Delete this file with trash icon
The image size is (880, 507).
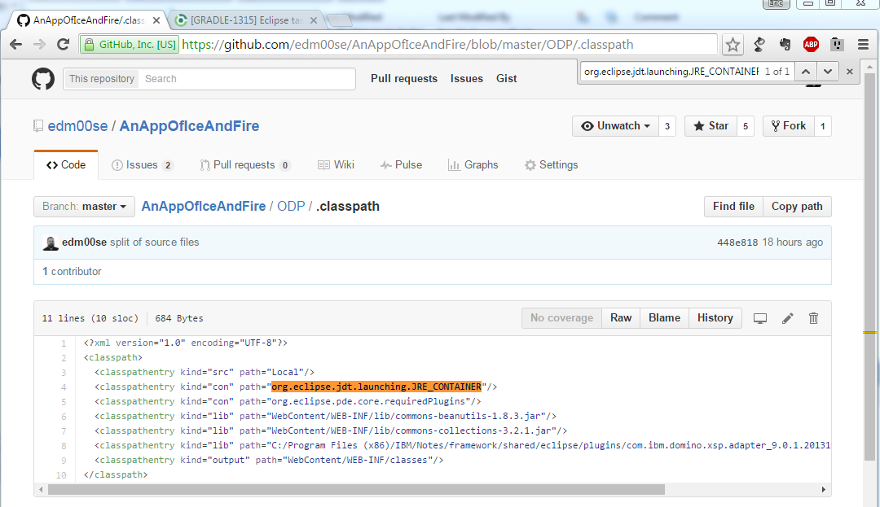click(813, 318)
